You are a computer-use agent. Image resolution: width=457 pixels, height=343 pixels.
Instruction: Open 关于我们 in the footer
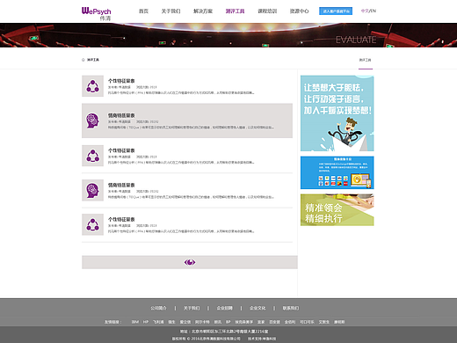coord(192,308)
